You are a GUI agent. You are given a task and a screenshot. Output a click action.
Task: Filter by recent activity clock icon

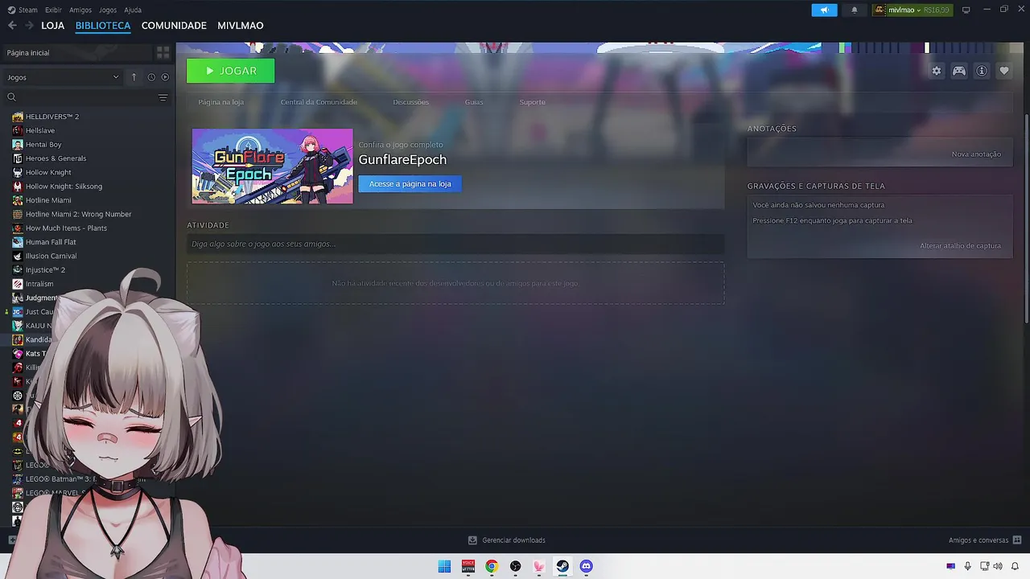[x=151, y=77]
